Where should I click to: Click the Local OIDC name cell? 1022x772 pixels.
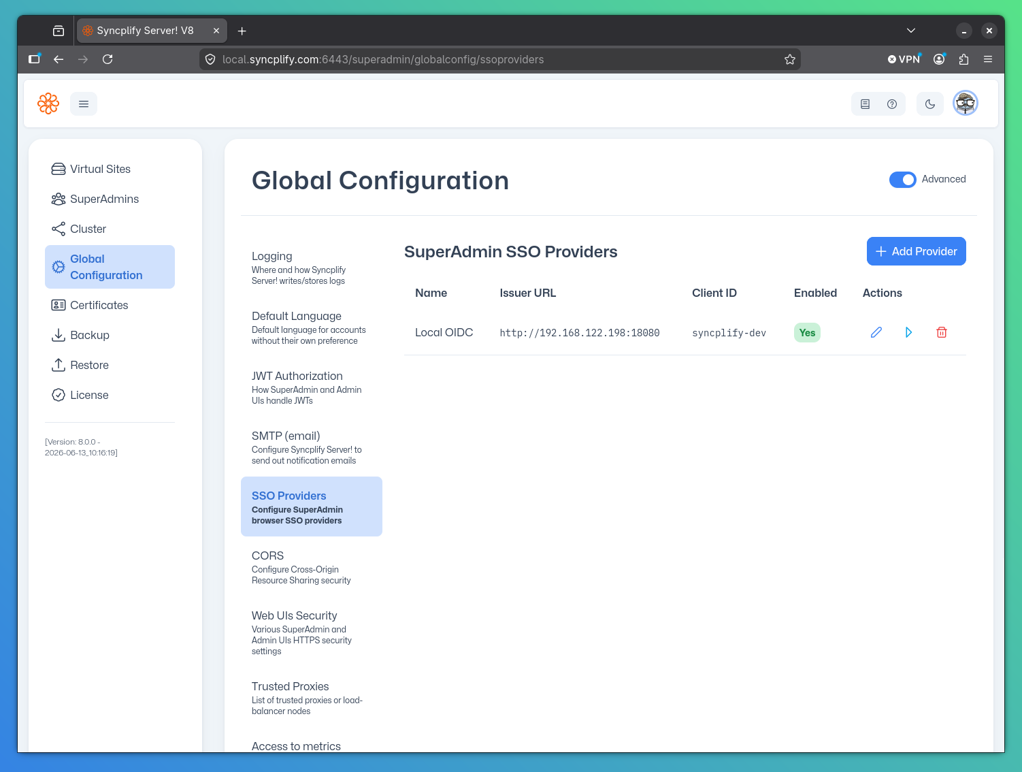click(444, 332)
